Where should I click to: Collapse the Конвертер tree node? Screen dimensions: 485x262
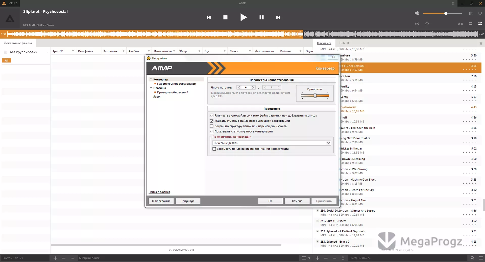(x=151, y=79)
